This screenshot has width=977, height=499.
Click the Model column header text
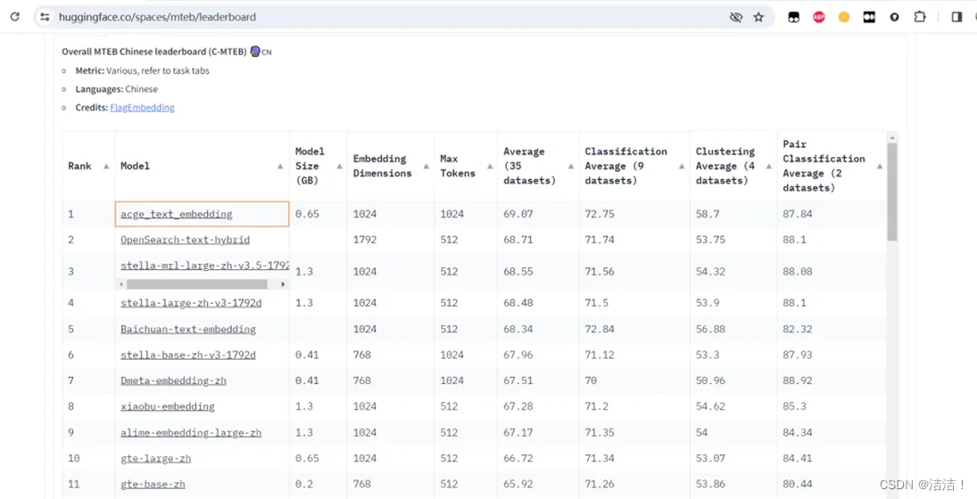tap(135, 166)
